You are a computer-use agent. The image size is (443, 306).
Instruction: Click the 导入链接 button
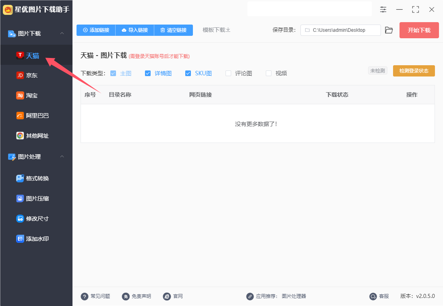[135, 30]
